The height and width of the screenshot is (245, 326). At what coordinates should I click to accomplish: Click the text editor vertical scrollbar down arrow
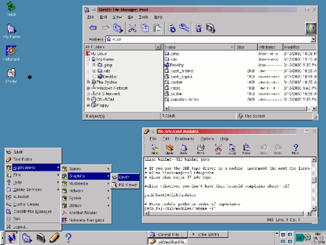314,208
